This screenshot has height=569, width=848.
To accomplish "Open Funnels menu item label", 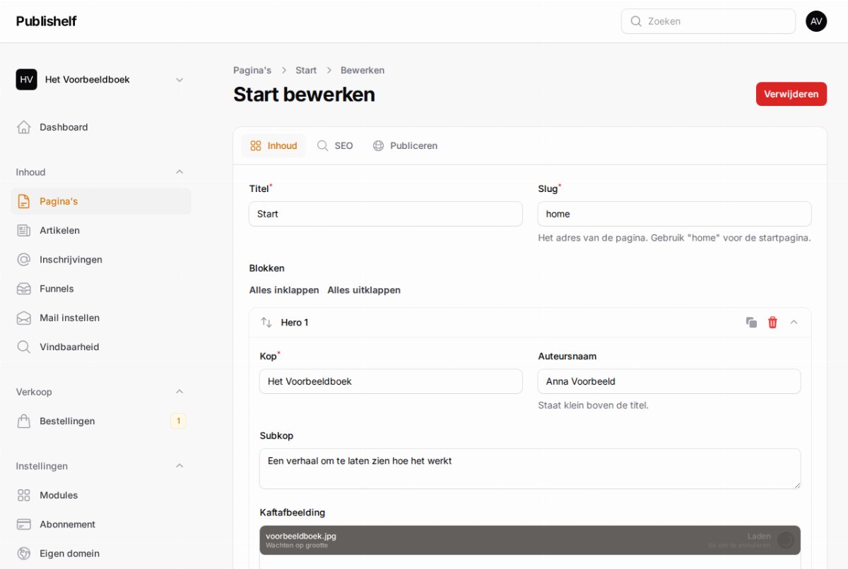I will (57, 289).
